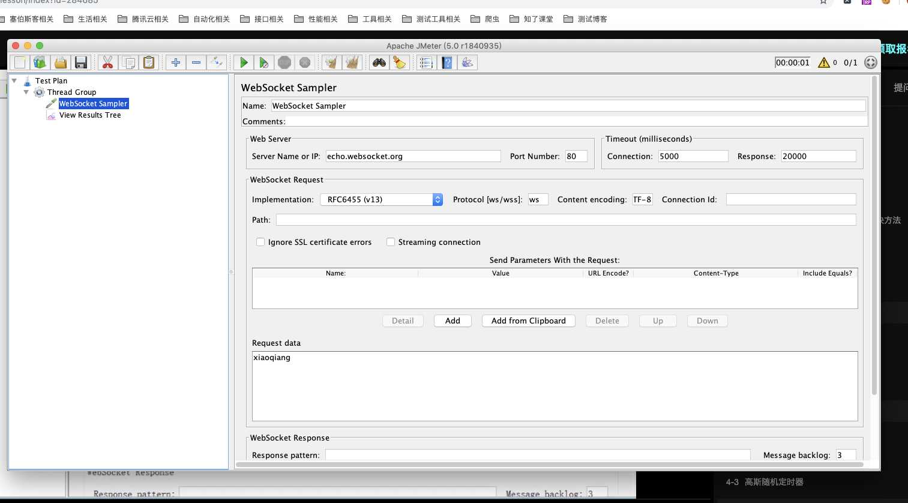Screen dimensions: 908x503
Task: Open Help with question mark icon
Action: 447,62
